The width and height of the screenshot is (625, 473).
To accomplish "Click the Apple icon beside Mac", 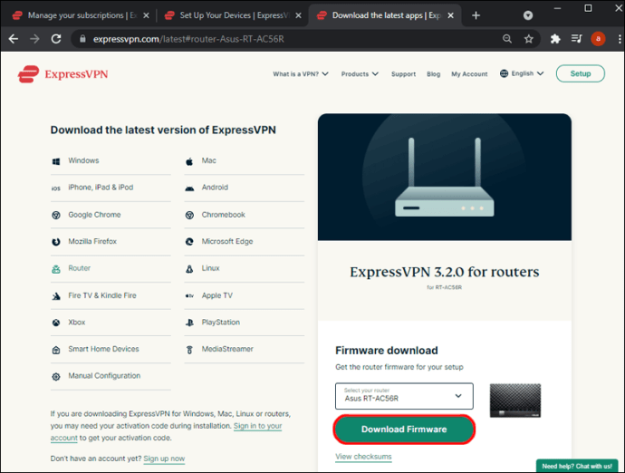I will (x=189, y=161).
